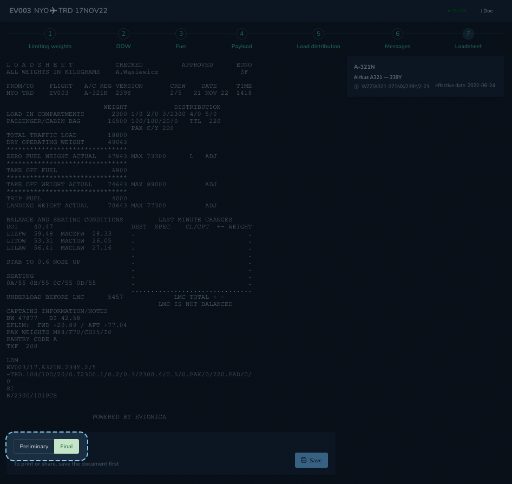Click the 'LITOW 53.31 MACTOW 26.05' line
512x484 pixels.
click(59, 241)
